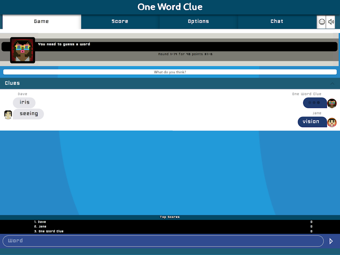Collapse the Clues section chevron
The image size is (340, 255).
[332, 84]
